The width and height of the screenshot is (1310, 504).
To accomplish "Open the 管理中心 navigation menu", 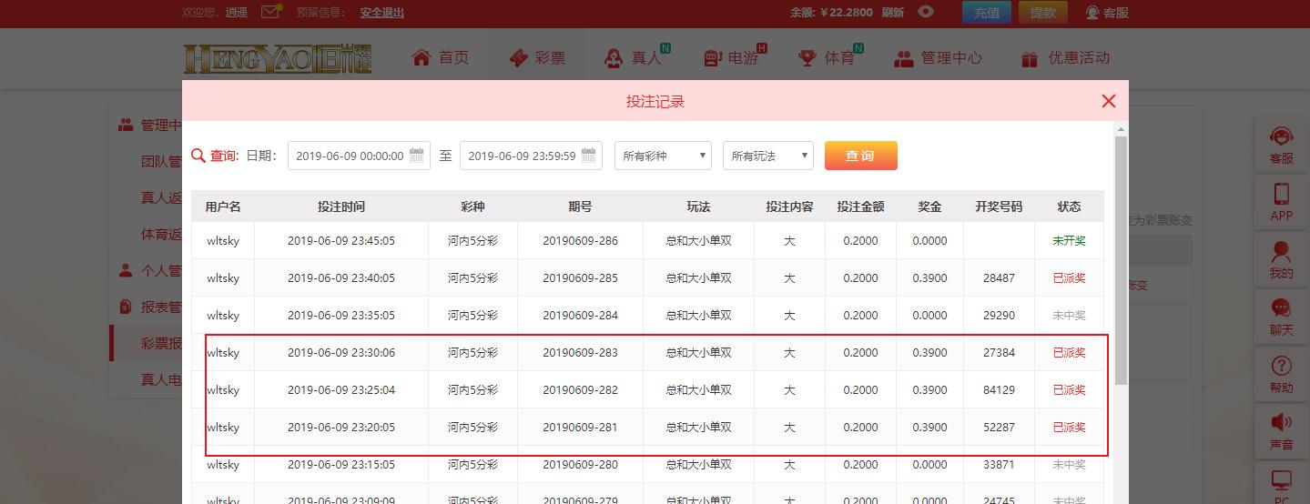I will pos(938,58).
